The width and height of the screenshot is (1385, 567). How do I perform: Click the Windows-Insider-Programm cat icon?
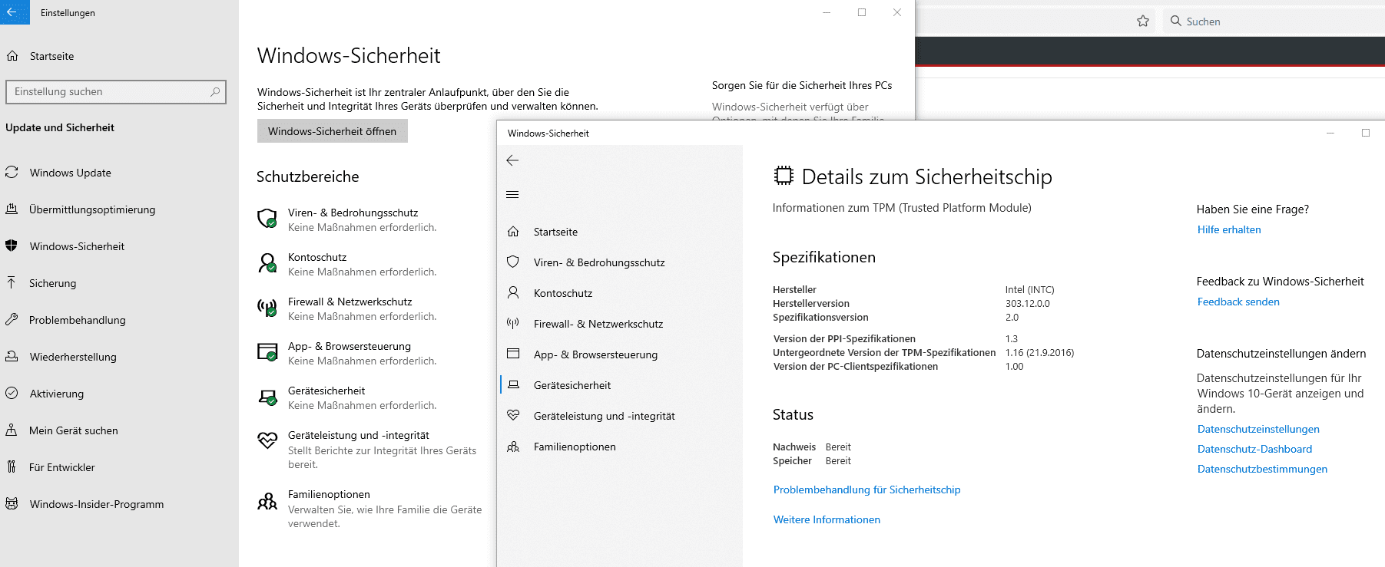coord(12,504)
